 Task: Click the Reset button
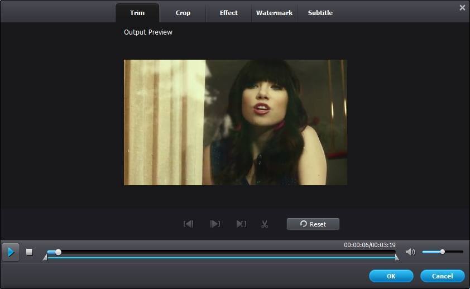[313, 224]
